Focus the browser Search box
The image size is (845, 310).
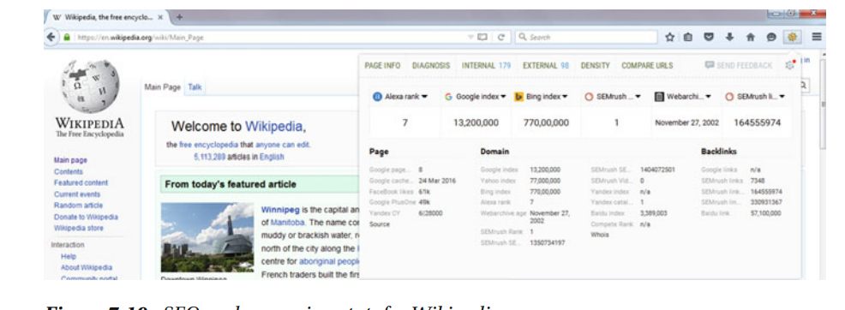pos(586,38)
